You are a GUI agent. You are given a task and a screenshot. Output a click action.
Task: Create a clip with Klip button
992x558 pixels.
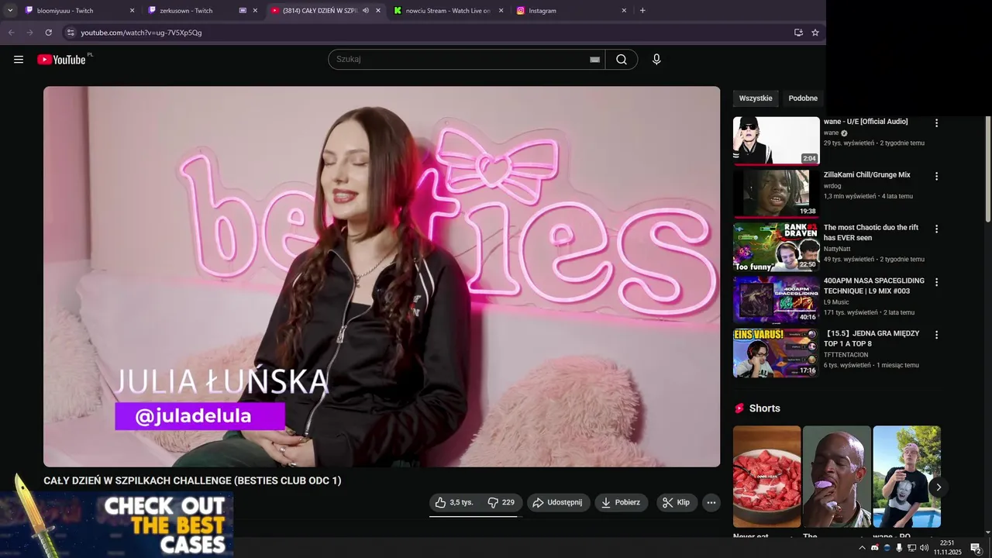pyautogui.click(x=677, y=502)
